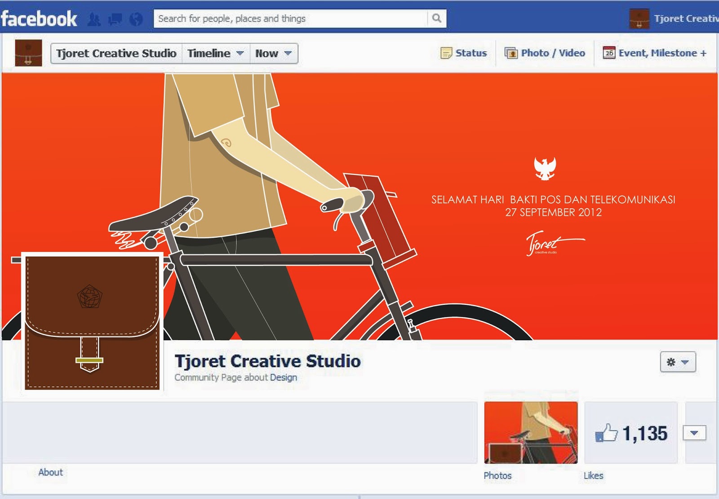Focus the search people, places field
The width and height of the screenshot is (719, 499).
(x=291, y=18)
